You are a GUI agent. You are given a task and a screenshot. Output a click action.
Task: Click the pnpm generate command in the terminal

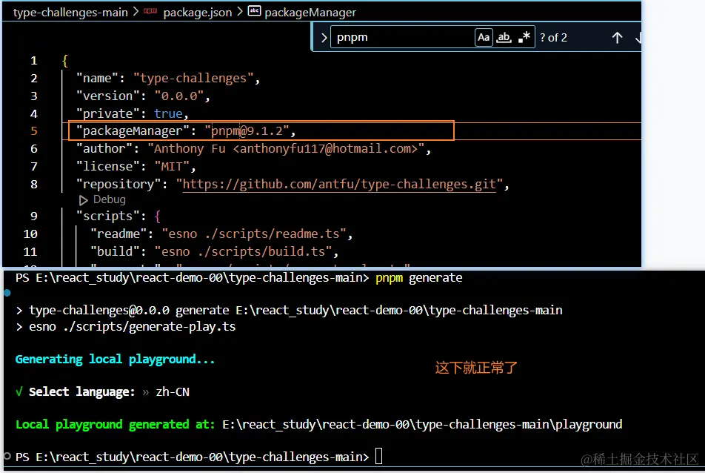pos(418,278)
